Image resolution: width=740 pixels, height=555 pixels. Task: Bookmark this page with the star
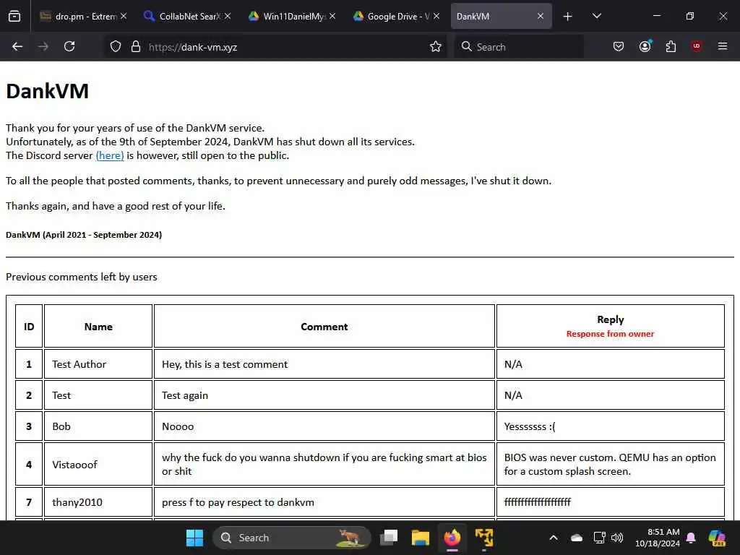tap(436, 47)
